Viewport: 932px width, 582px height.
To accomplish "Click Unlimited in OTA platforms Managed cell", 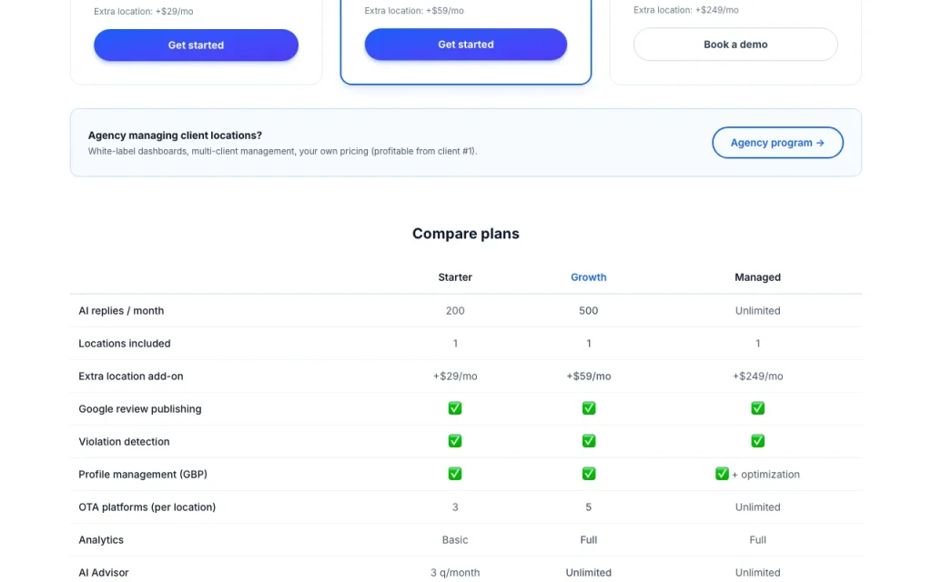I will click(757, 507).
